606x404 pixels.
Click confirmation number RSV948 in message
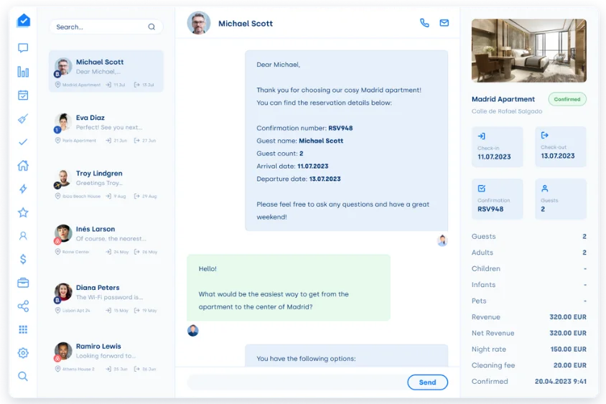point(340,128)
